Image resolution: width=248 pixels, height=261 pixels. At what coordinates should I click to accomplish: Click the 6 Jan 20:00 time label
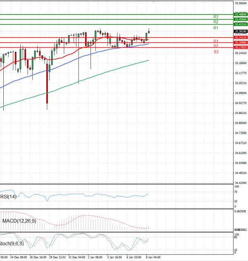134,257
